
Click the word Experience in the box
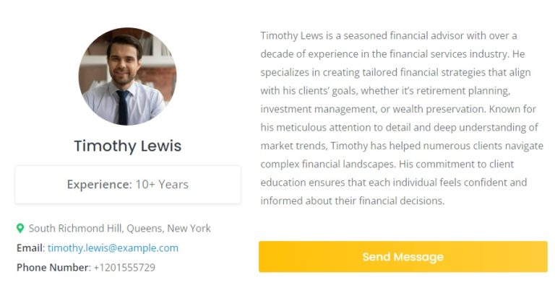98,185
